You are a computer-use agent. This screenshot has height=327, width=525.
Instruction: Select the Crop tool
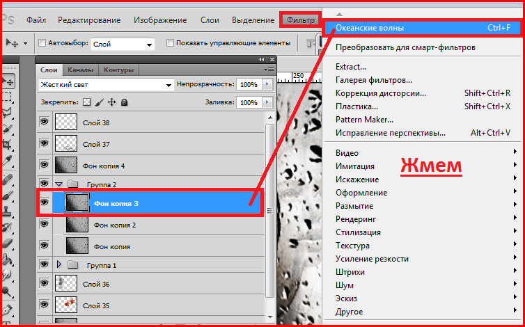coord(7,145)
